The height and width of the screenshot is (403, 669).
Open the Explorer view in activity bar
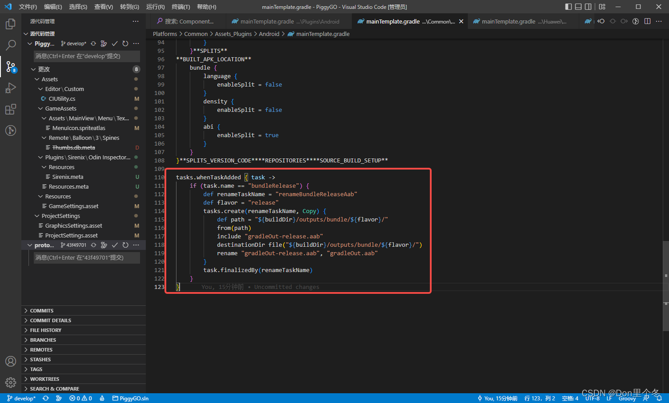click(10, 24)
